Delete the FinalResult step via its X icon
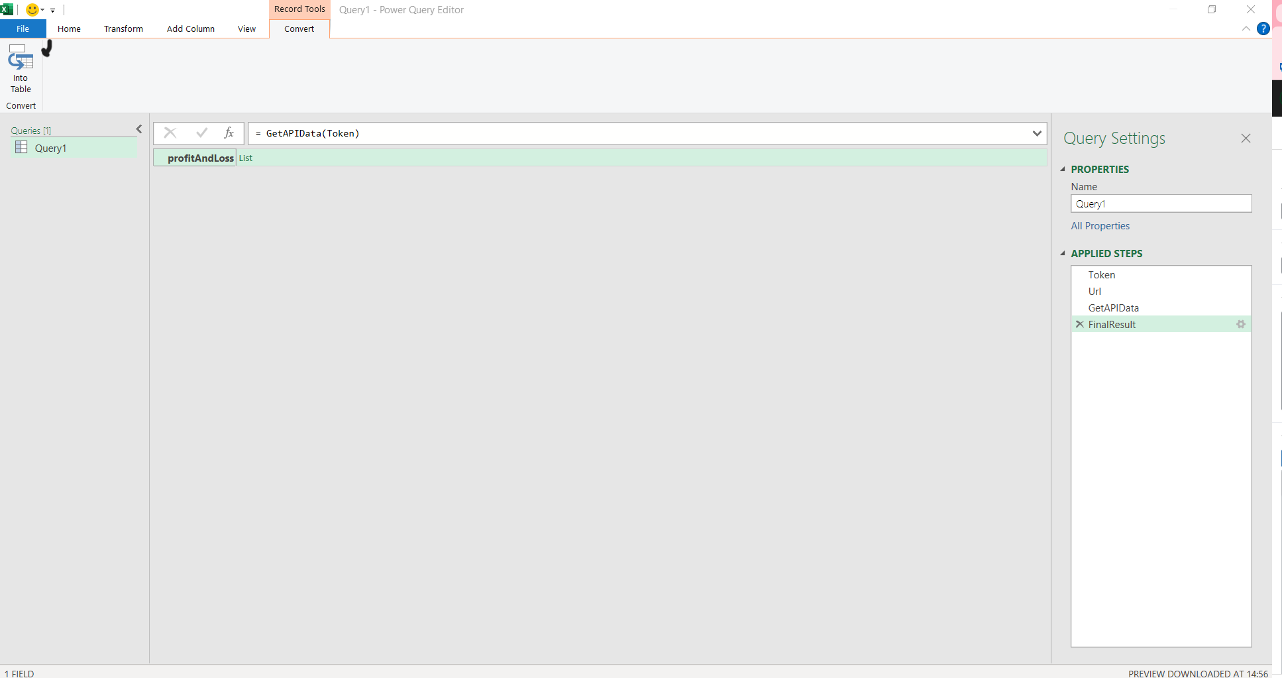The height and width of the screenshot is (678, 1282). click(1080, 324)
